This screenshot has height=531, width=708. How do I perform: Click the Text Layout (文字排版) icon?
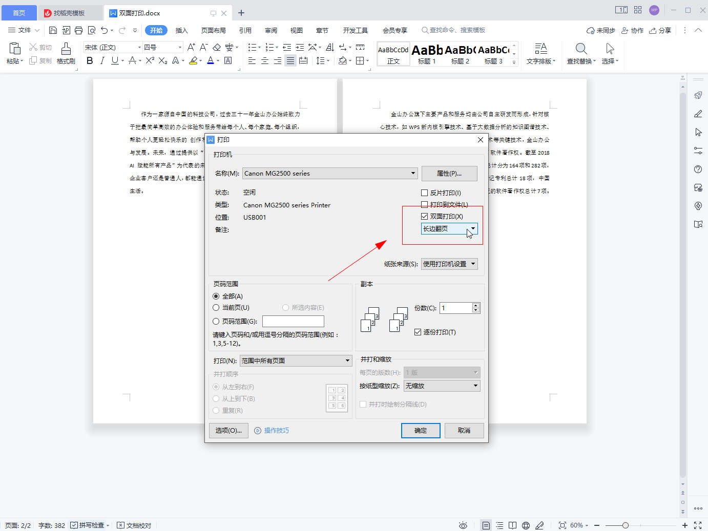pos(540,49)
